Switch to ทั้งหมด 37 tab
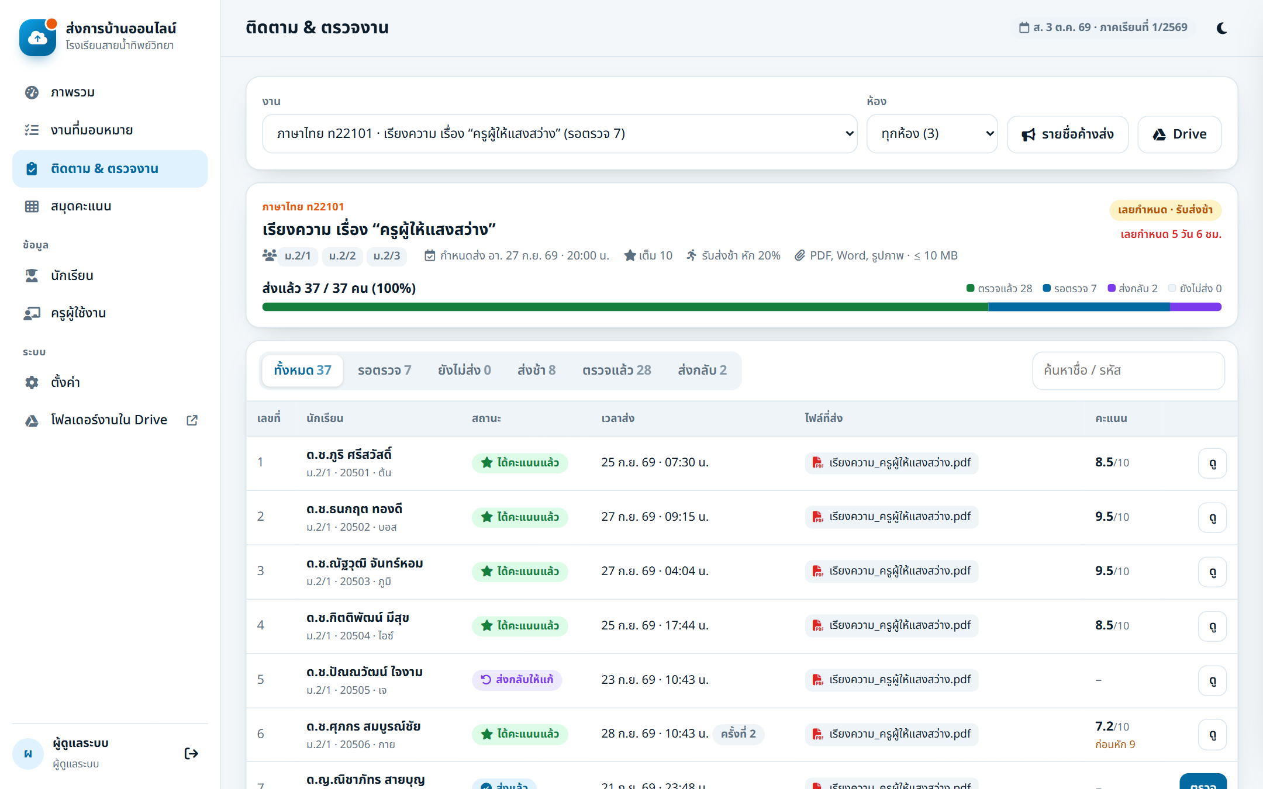This screenshot has height=789, width=1263. (302, 370)
